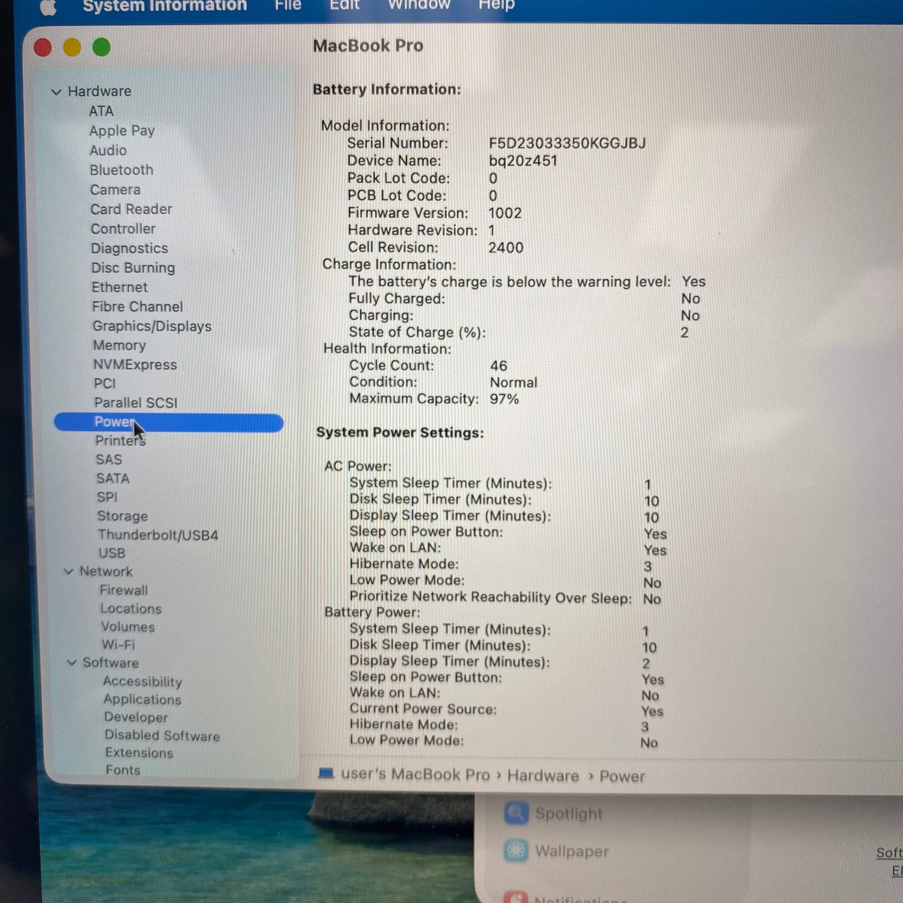Open the File menu

pos(288,5)
